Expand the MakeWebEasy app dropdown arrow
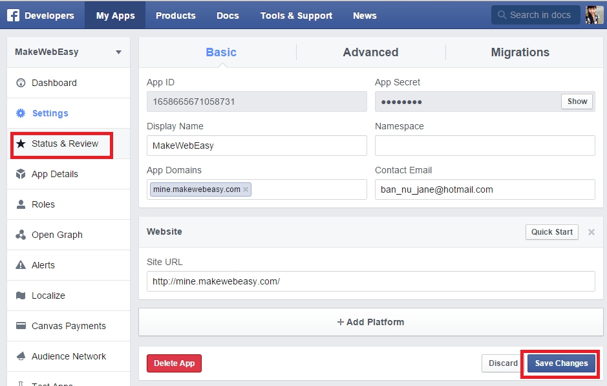The width and height of the screenshot is (607, 386). (x=118, y=52)
